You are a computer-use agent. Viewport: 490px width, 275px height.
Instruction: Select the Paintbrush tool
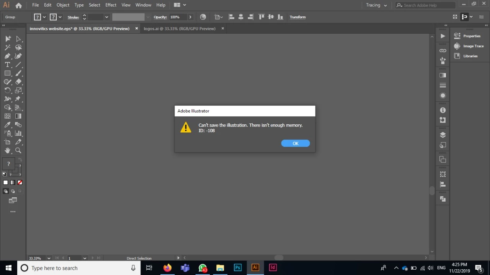click(18, 73)
